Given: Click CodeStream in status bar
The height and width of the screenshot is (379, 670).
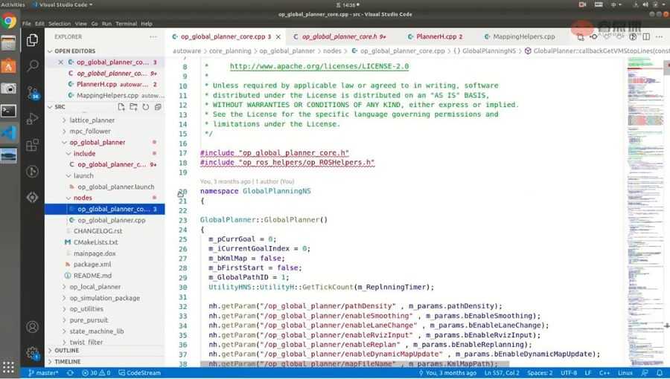Looking at the screenshot, I should [140, 373].
